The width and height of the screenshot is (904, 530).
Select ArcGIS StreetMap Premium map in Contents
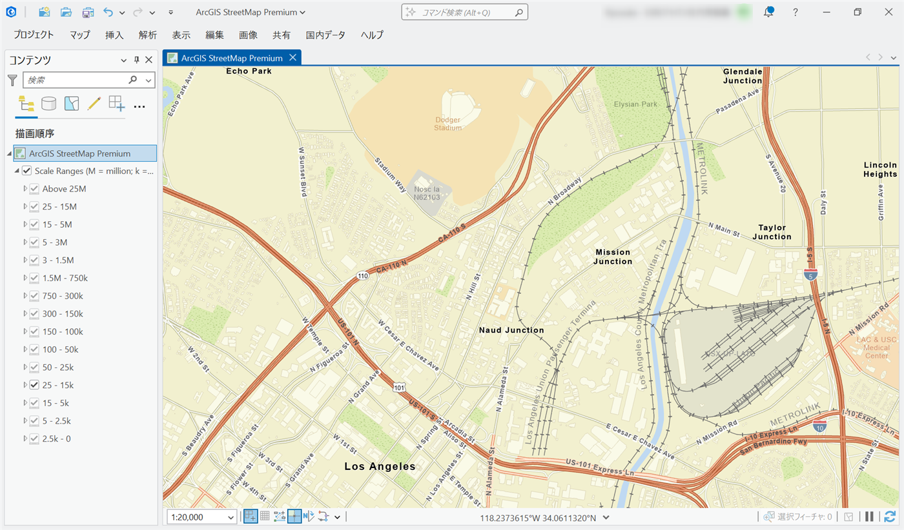[x=79, y=153]
